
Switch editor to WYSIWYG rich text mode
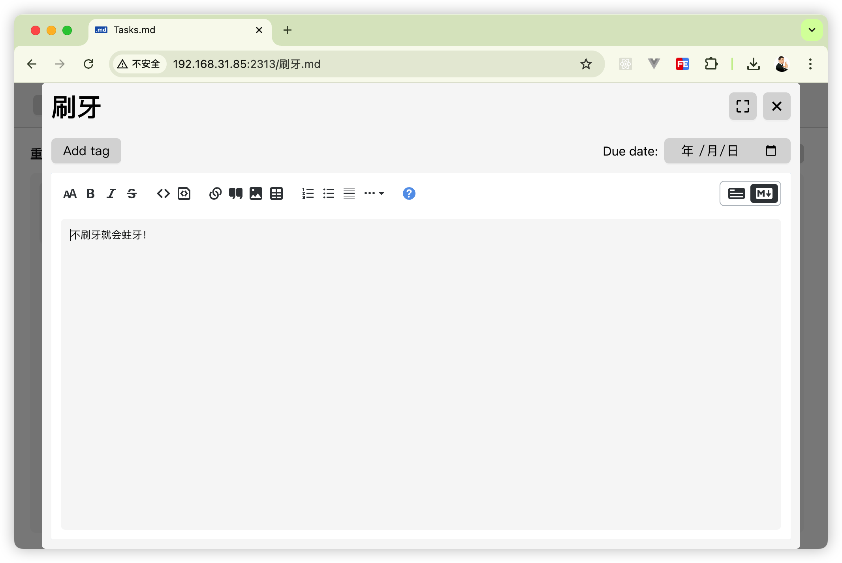(736, 193)
